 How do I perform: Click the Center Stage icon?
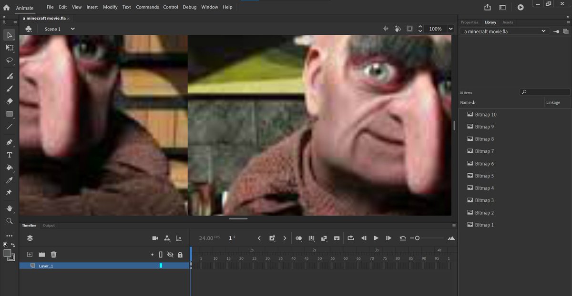386,29
